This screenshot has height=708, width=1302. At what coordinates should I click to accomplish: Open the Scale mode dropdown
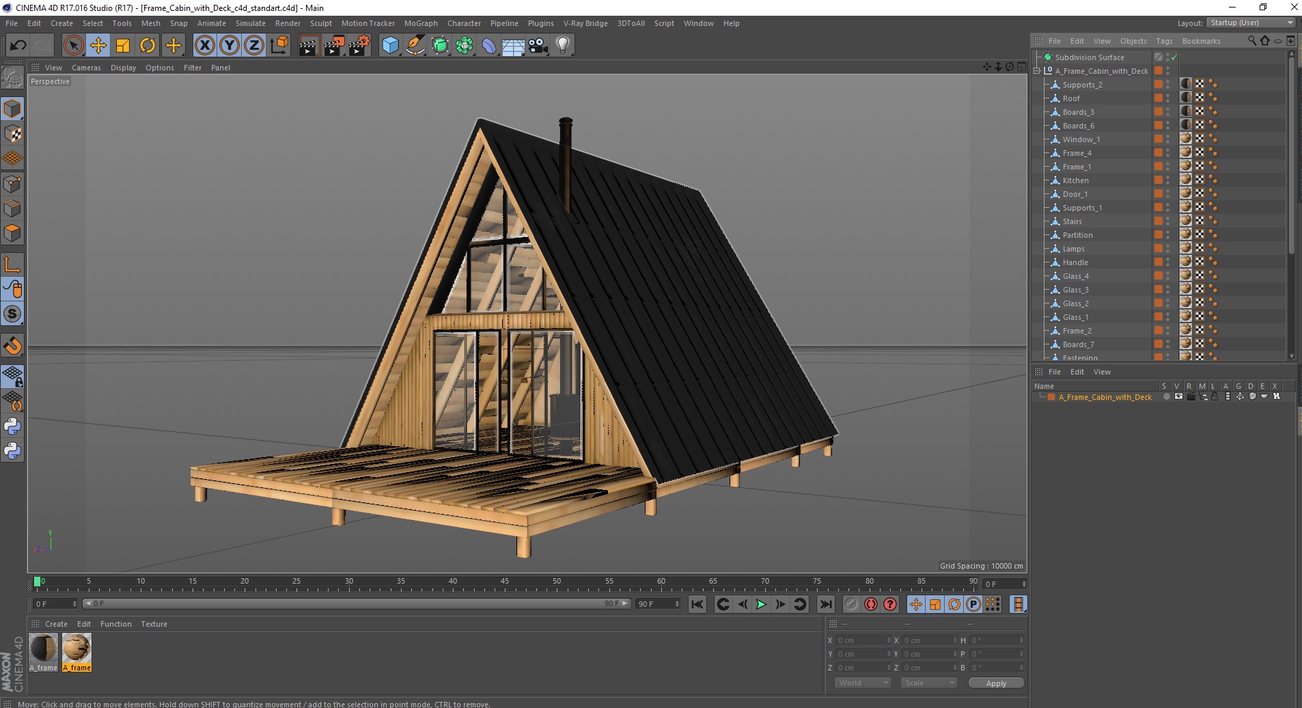coord(928,683)
